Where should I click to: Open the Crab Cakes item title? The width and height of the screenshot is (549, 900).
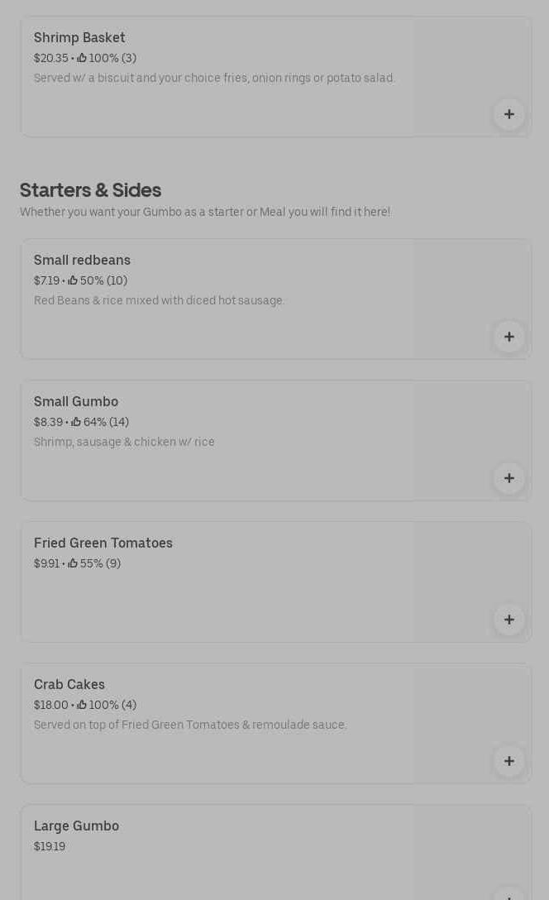pos(69,684)
